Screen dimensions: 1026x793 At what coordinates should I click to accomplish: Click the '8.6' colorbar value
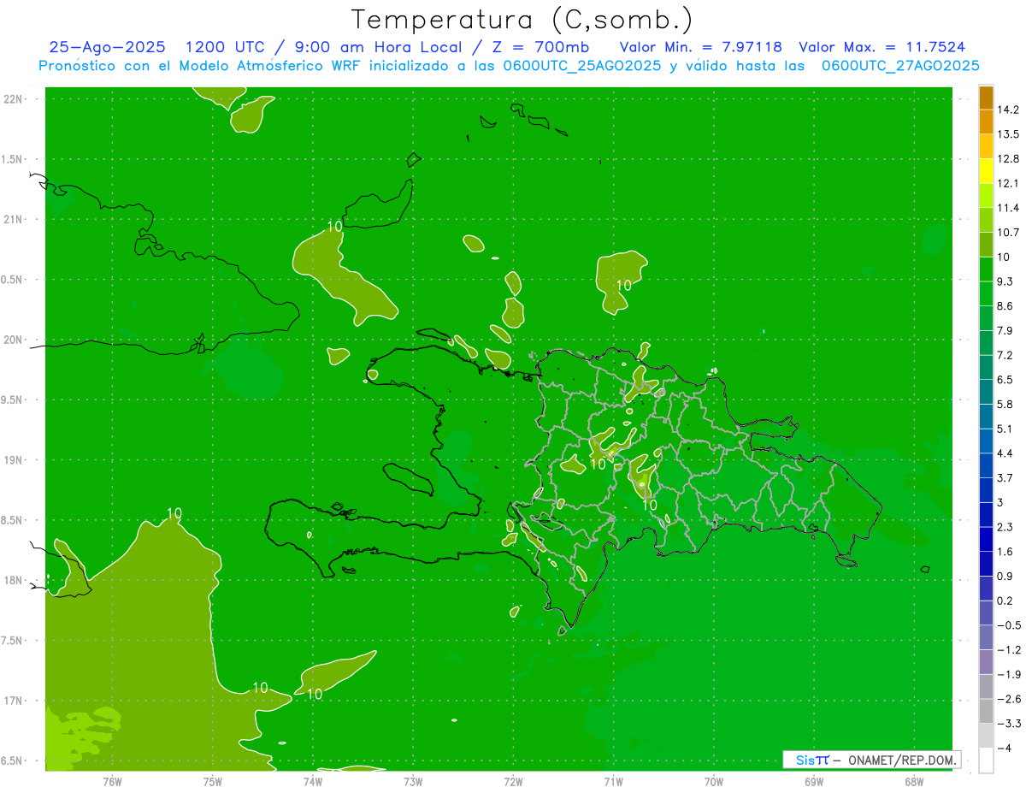coord(1005,306)
